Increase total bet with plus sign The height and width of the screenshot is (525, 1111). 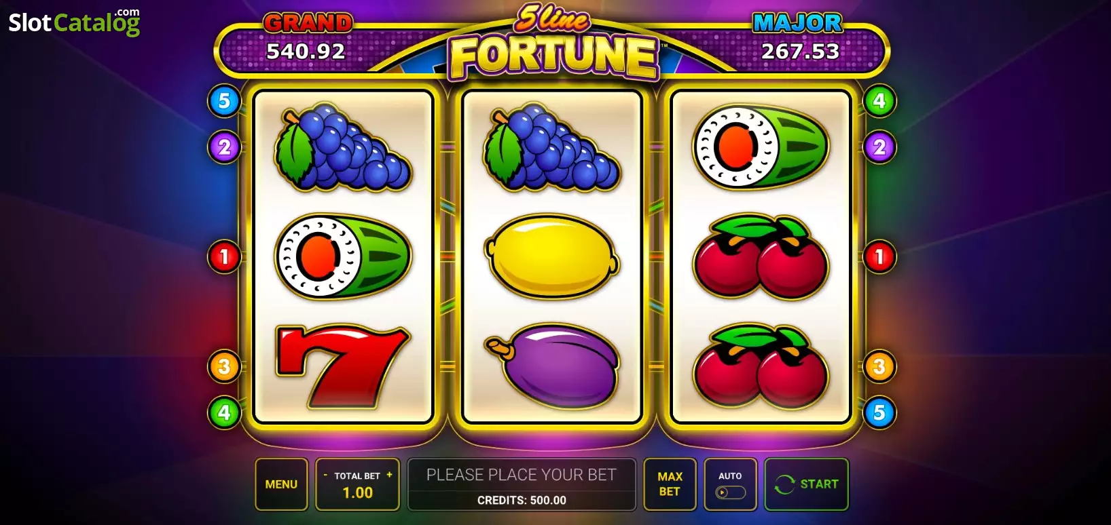pos(389,475)
